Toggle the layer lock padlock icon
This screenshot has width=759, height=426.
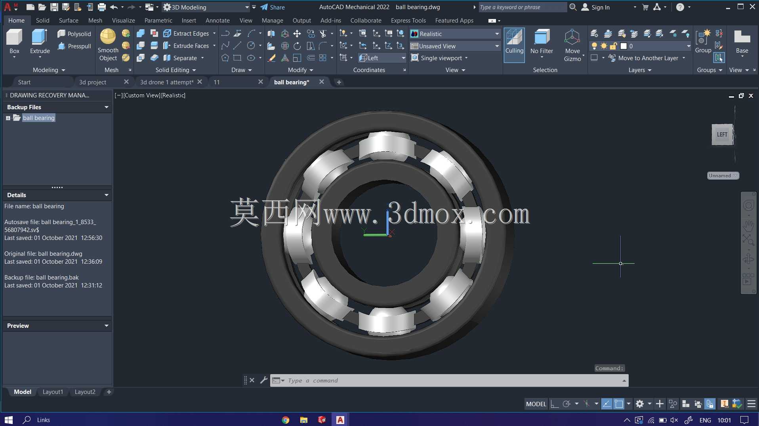pos(613,46)
